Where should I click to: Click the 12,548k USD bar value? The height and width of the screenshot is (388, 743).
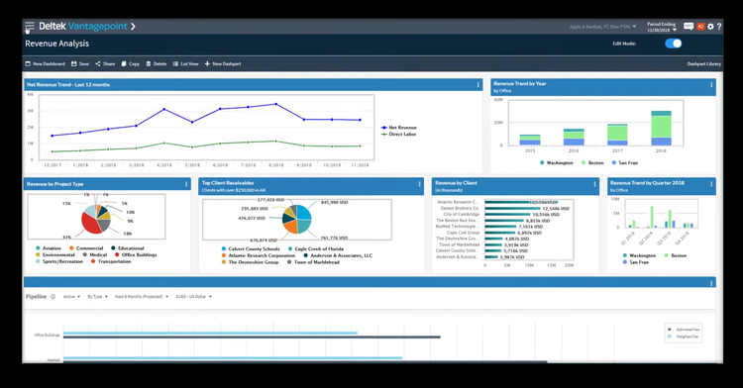[556, 209]
